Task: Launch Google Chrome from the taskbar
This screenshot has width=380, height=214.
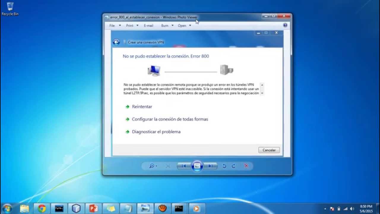Action: pos(42,208)
